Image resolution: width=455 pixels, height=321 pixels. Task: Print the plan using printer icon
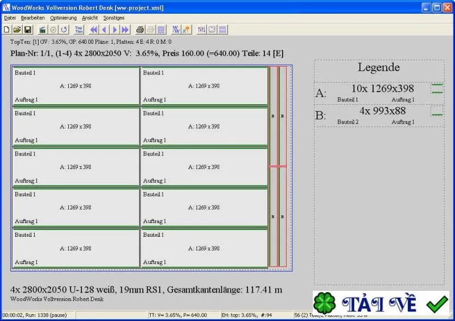(140, 30)
